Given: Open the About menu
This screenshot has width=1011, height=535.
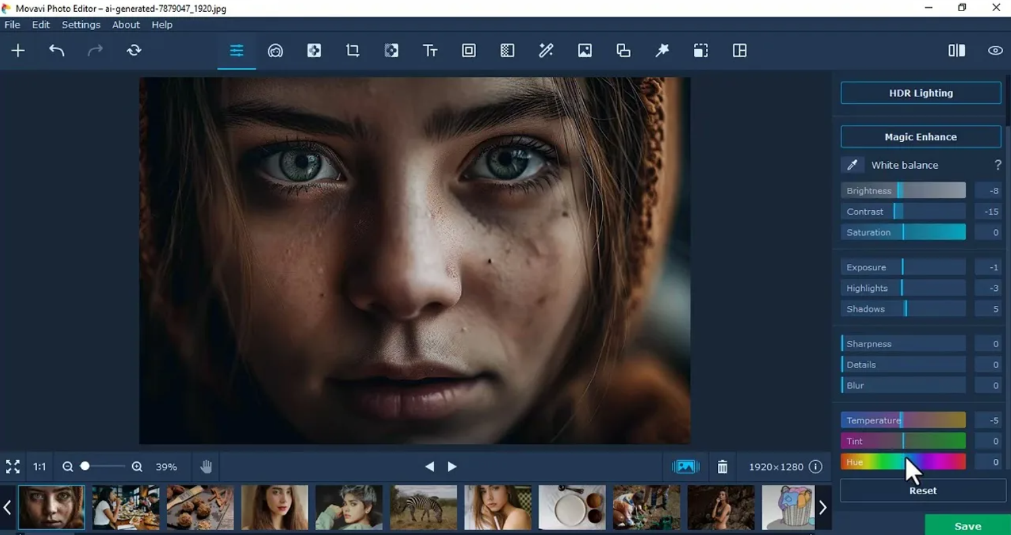Looking at the screenshot, I should [126, 25].
